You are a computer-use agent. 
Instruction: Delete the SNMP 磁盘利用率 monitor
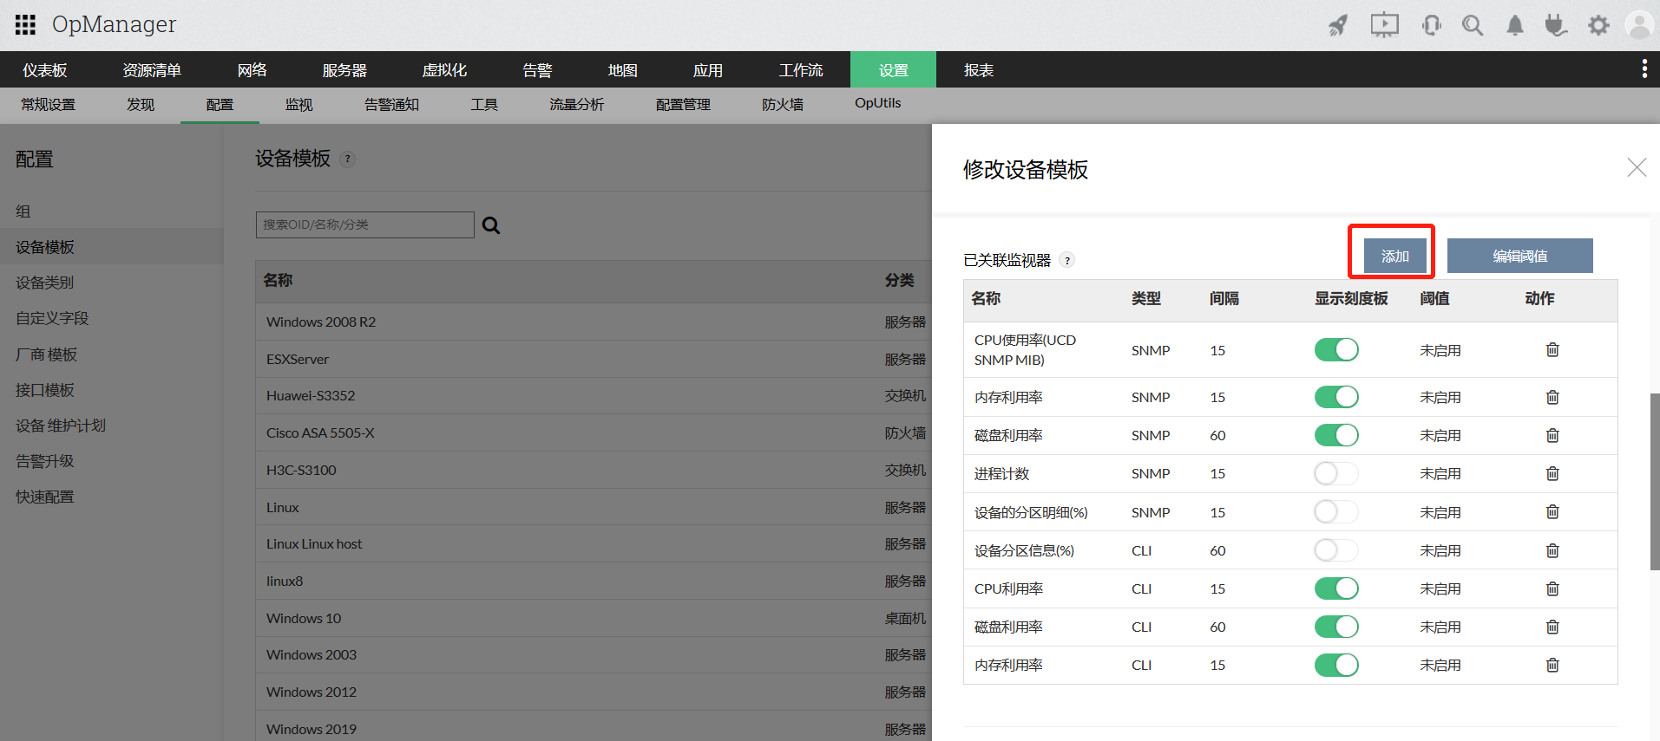[x=1552, y=435]
